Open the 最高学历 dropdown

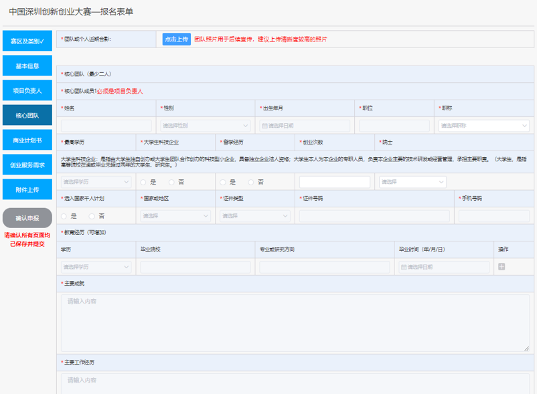point(96,182)
